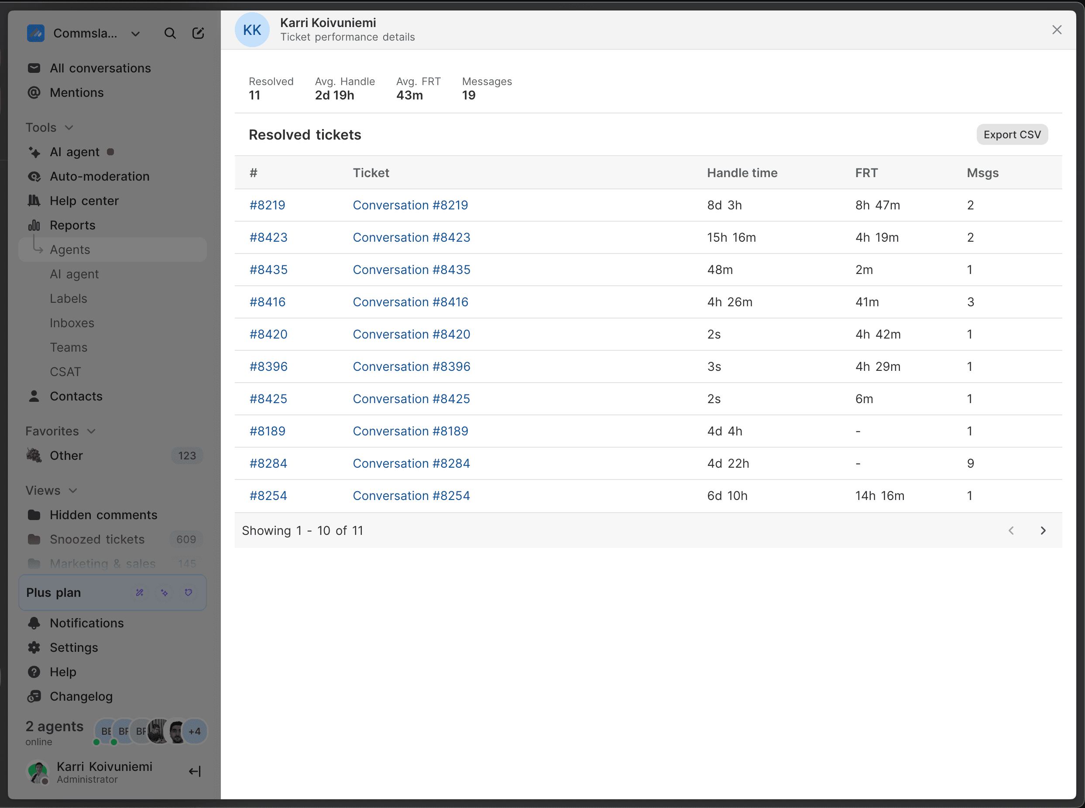Viewport: 1085px width, 808px height.
Task: Click the collapse sidebar arrow icon
Action: tap(195, 772)
